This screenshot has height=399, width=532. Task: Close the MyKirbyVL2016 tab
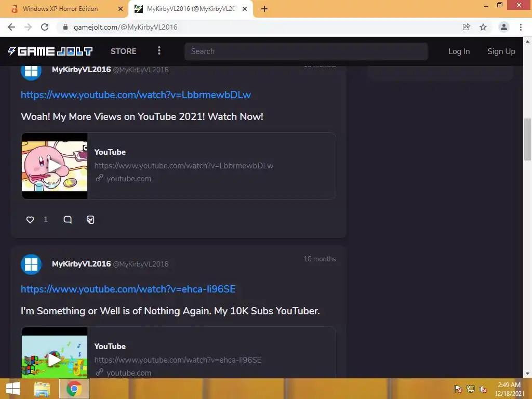(245, 9)
